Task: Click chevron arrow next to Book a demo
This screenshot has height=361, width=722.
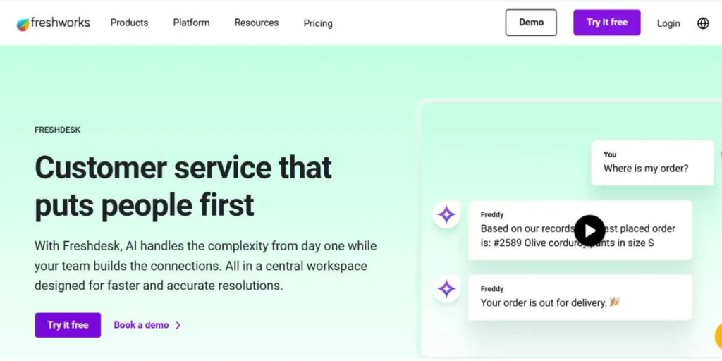Action: pyautogui.click(x=178, y=325)
